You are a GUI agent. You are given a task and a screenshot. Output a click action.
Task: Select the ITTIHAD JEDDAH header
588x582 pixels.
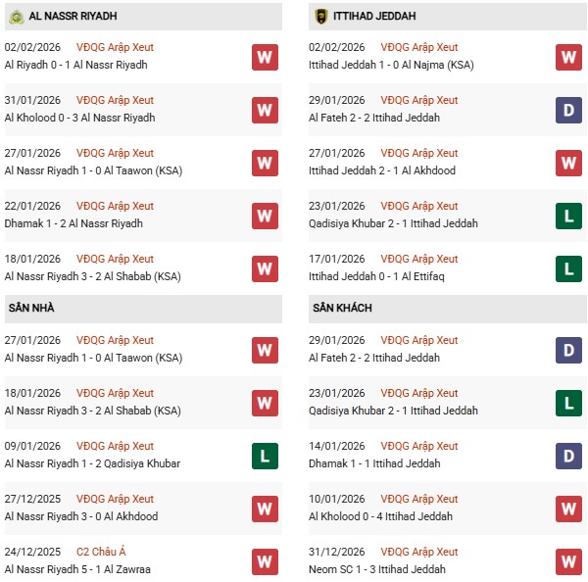tap(377, 17)
